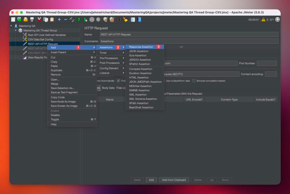Click the Comments input field

[189, 41]
